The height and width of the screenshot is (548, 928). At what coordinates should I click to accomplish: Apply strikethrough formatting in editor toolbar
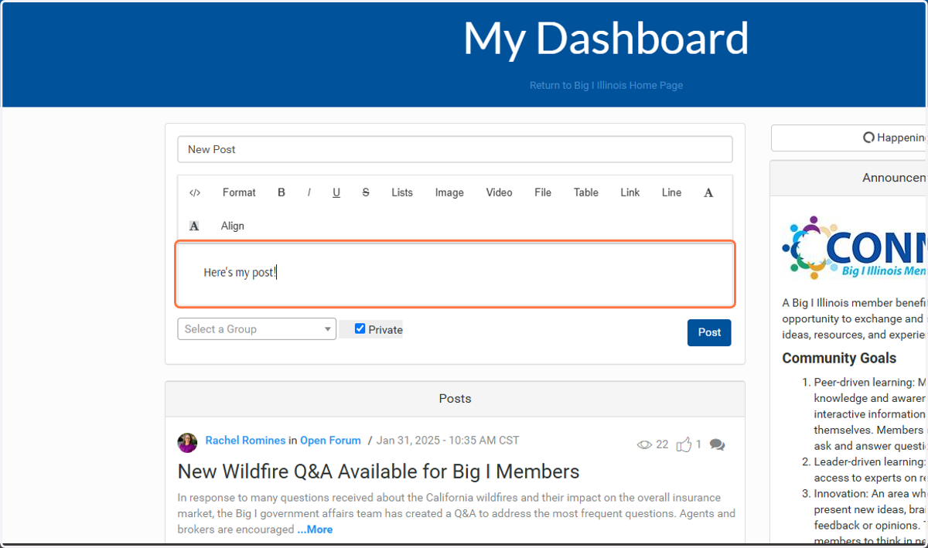click(366, 192)
